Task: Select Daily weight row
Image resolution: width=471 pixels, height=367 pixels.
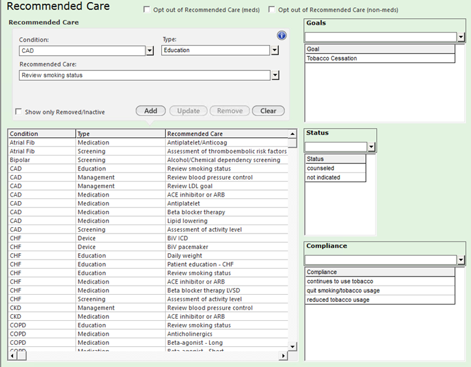Action: (148, 256)
